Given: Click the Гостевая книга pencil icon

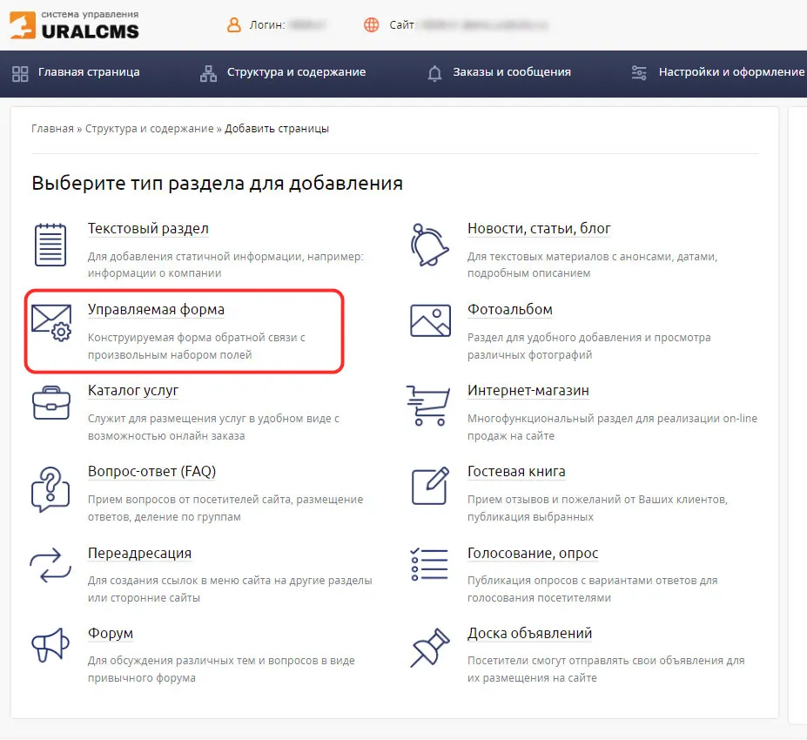Looking at the screenshot, I should (x=430, y=486).
